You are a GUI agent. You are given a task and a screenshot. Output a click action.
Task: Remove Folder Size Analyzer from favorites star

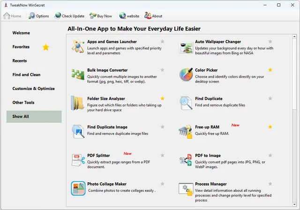[x=162, y=98]
